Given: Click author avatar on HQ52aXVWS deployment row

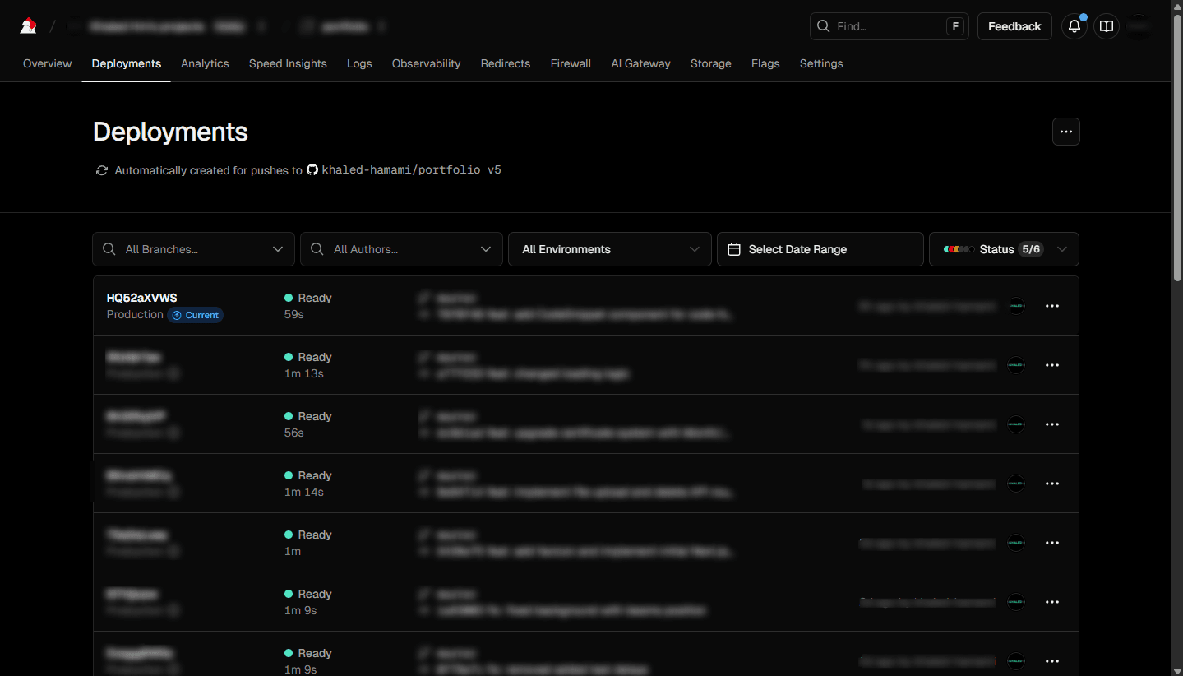Looking at the screenshot, I should [x=1016, y=306].
